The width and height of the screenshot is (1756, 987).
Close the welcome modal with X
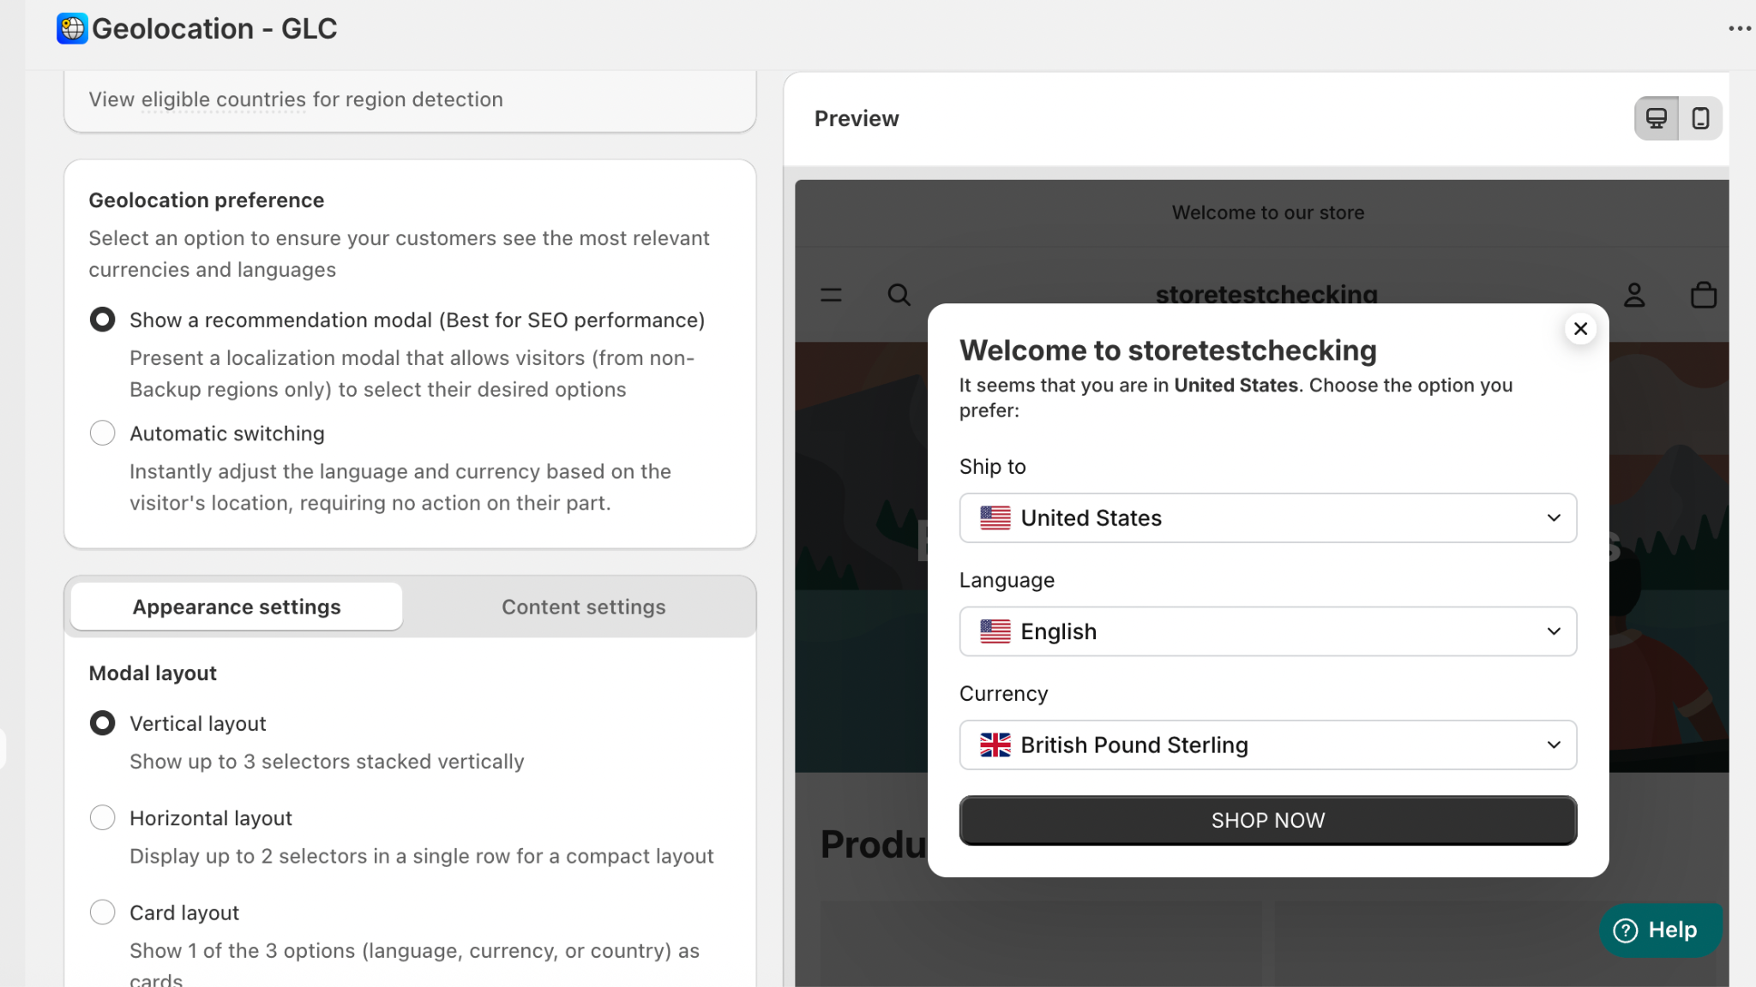(1580, 329)
